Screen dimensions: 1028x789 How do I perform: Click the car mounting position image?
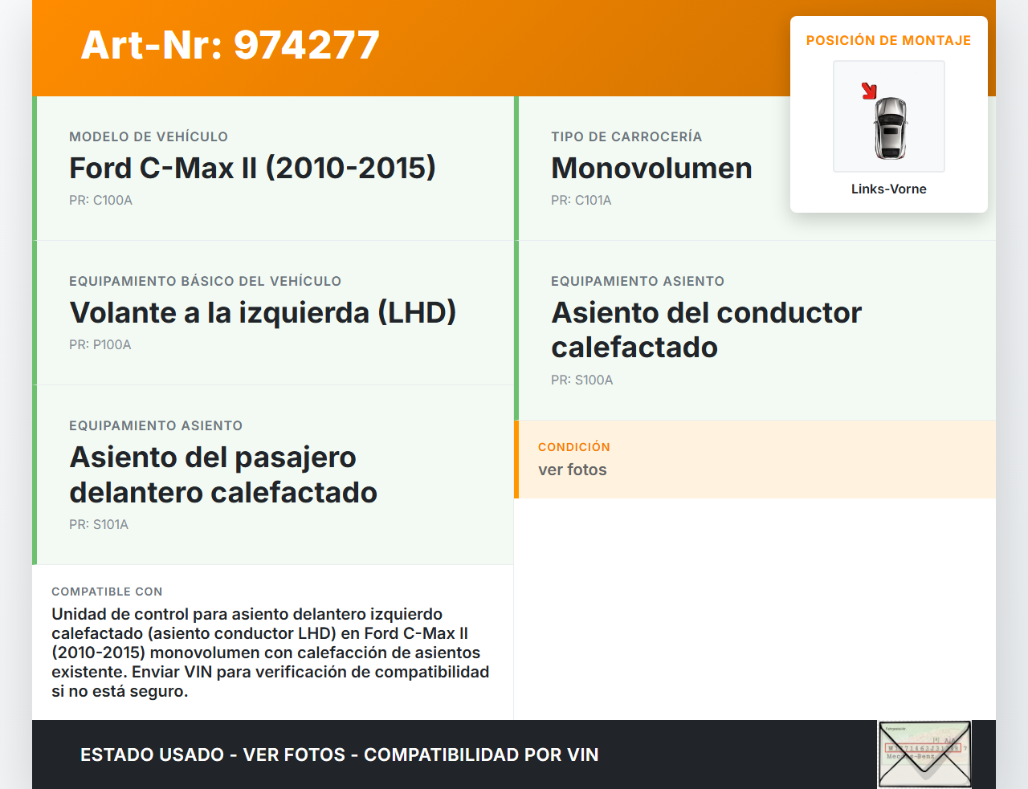(x=889, y=116)
